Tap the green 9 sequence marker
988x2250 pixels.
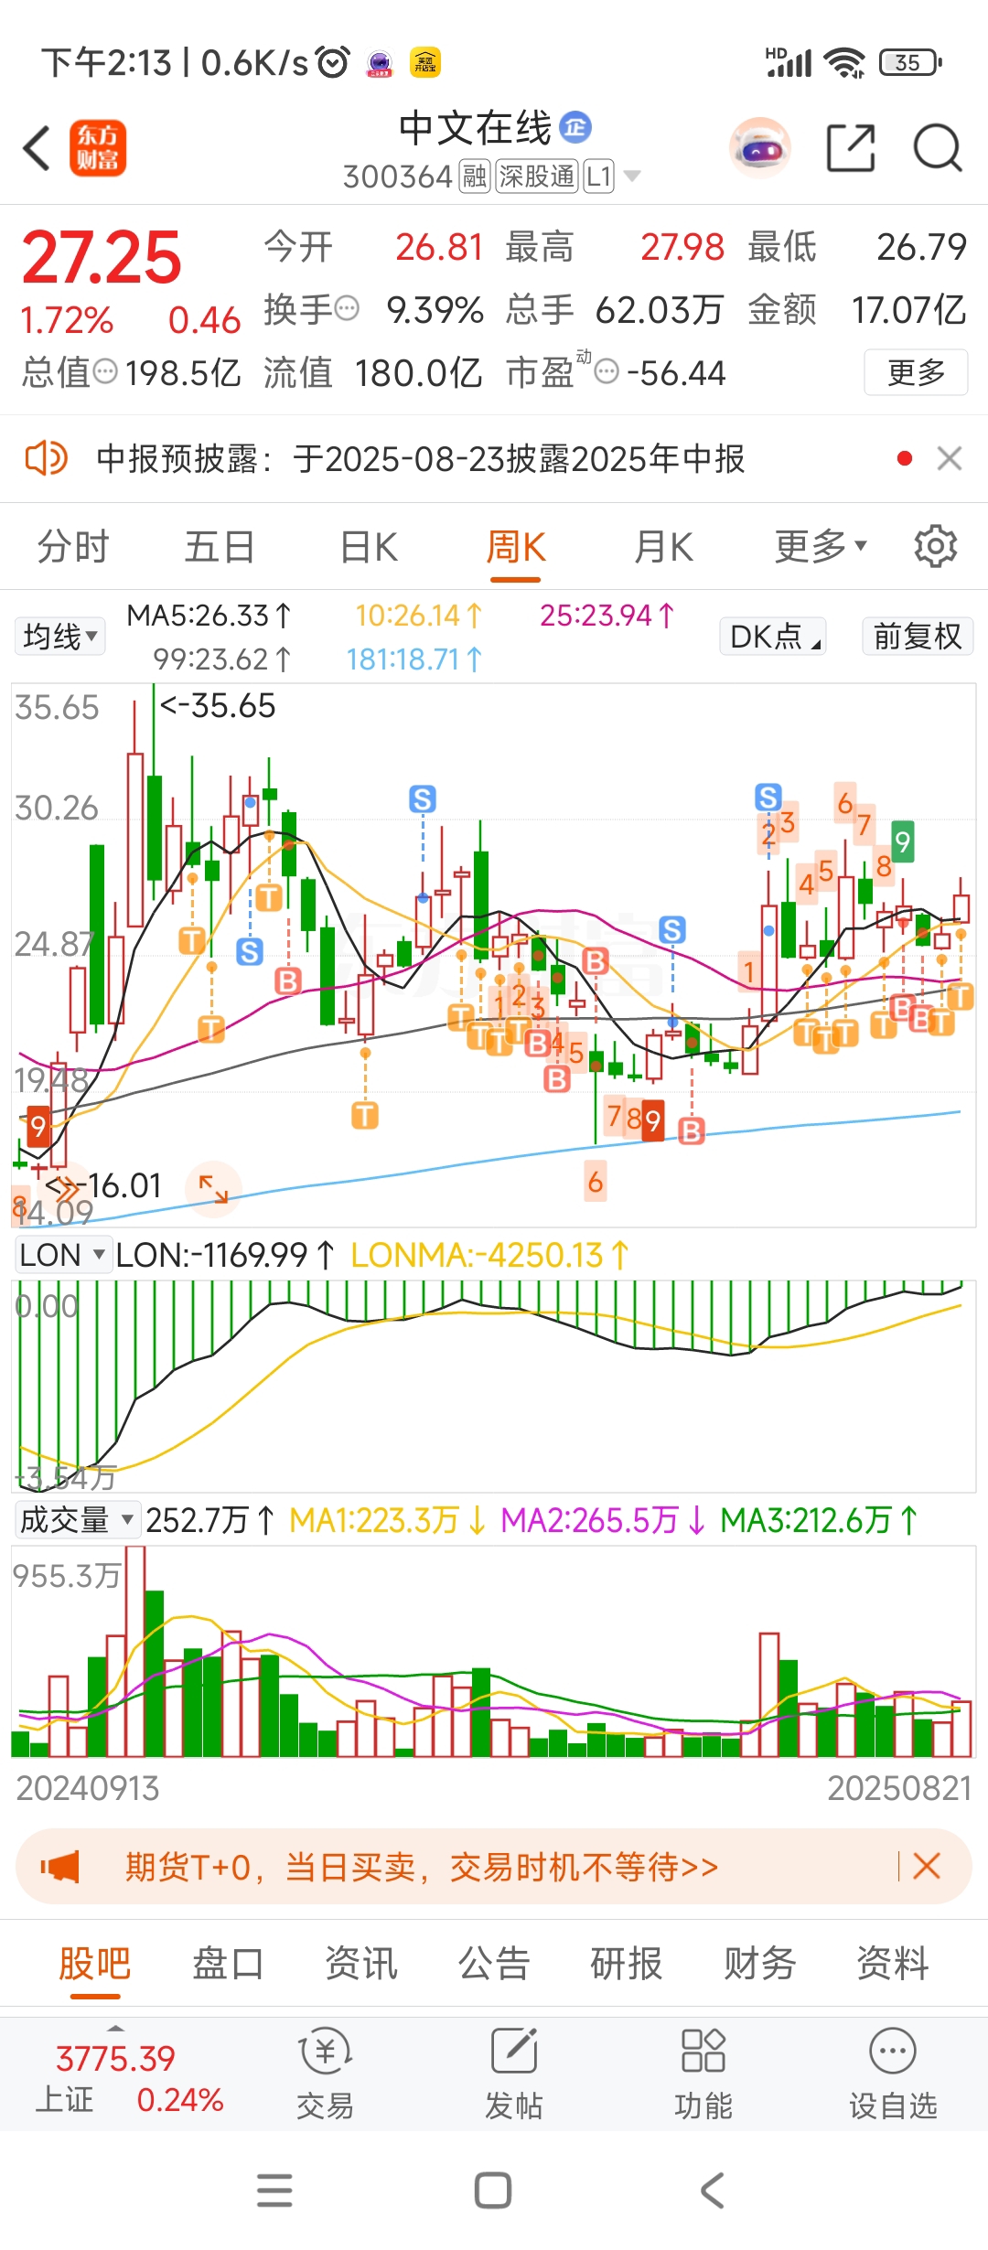[x=903, y=841]
